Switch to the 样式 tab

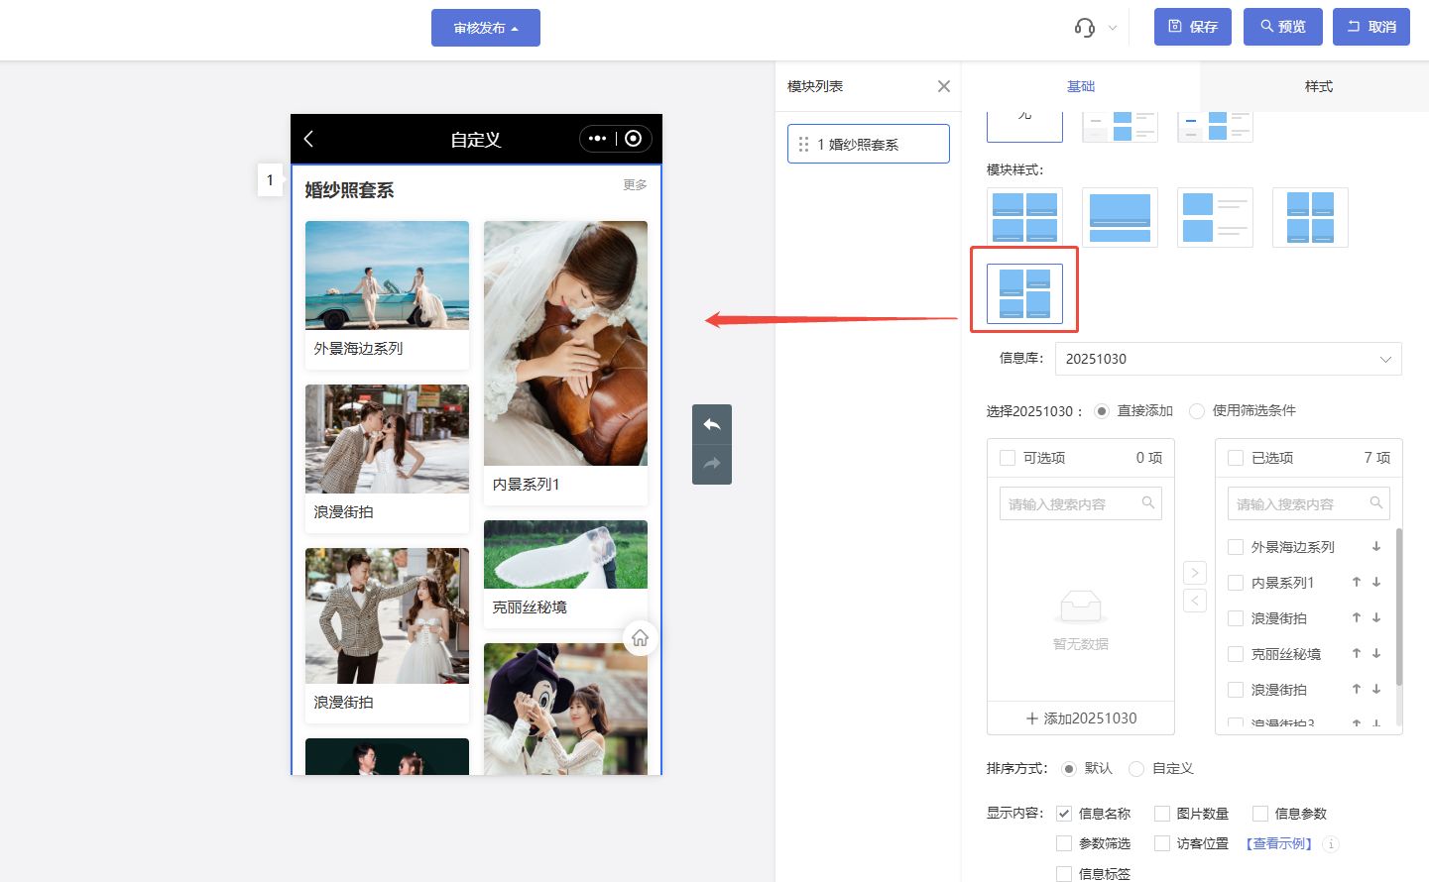click(x=1318, y=86)
